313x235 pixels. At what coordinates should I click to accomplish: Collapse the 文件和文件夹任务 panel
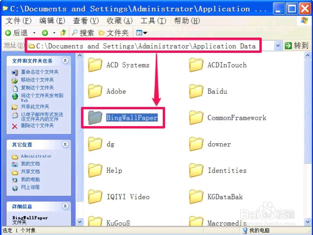pos(65,61)
